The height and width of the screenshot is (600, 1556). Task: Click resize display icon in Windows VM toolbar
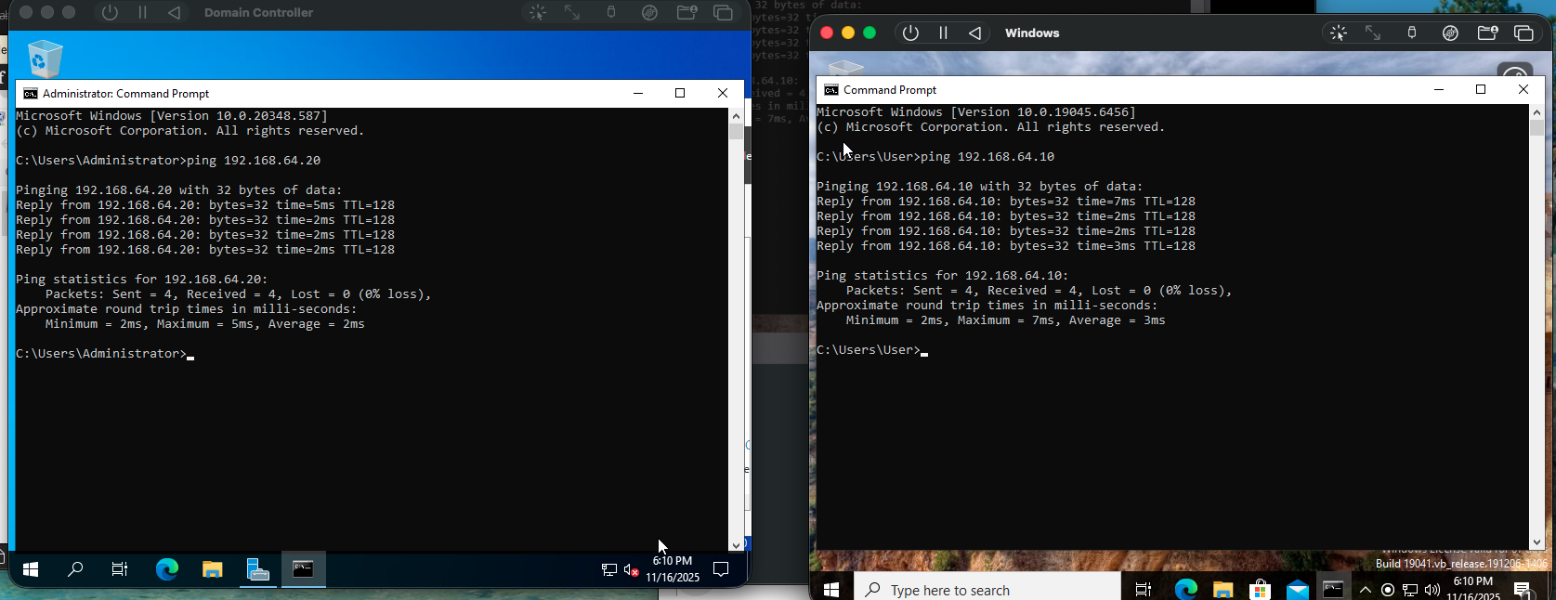click(1373, 33)
